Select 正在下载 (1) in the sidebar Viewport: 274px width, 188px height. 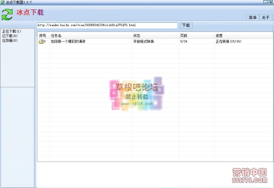pyautogui.click(x=12, y=31)
